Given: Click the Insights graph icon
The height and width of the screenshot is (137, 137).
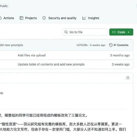Looking at the screenshot, I should pyautogui.click(x=84, y=18).
